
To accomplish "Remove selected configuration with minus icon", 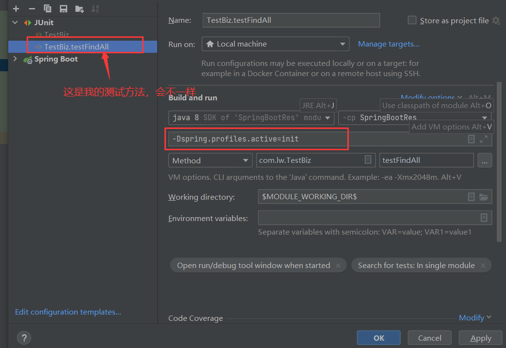I will [x=32, y=9].
